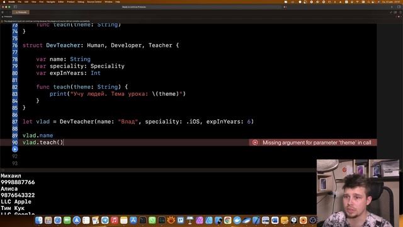This screenshot has height=227, width=403.
Task: Open Telegram from the Dock
Action: [105, 220]
